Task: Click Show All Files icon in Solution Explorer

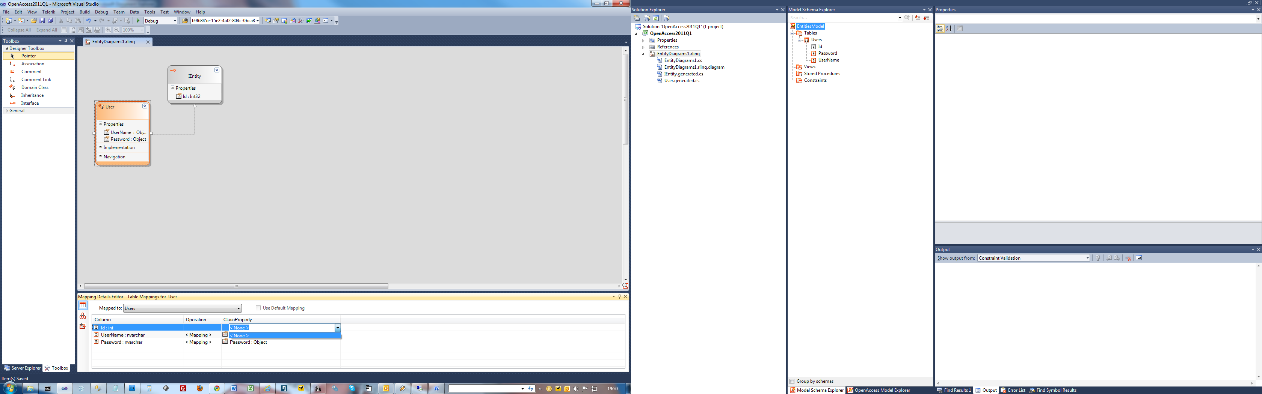Action: (x=647, y=18)
